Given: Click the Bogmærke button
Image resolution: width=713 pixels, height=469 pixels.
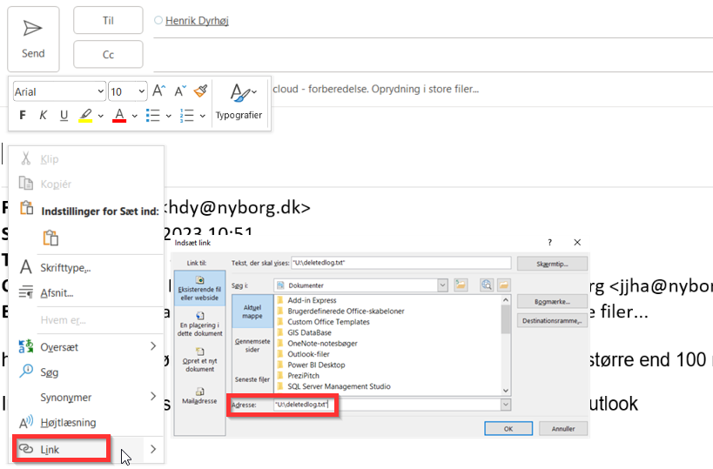Looking at the screenshot, I should point(552,301).
